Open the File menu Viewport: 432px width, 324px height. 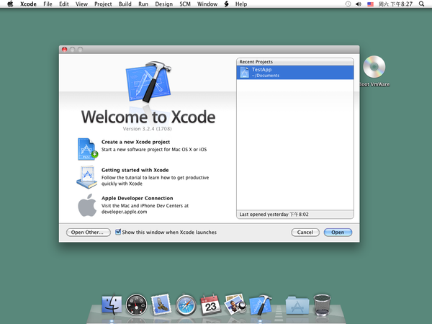[x=48, y=4]
